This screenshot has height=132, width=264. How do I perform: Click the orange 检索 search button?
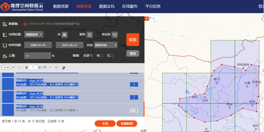tap(133, 40)
